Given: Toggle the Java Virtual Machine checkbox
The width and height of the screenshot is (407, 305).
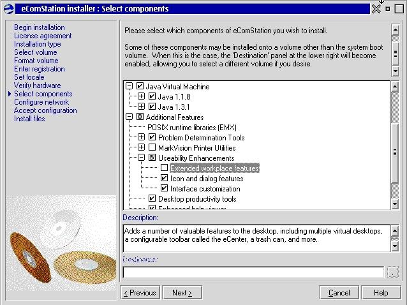Looking at the screenshot, I should [x=140, y=86].
